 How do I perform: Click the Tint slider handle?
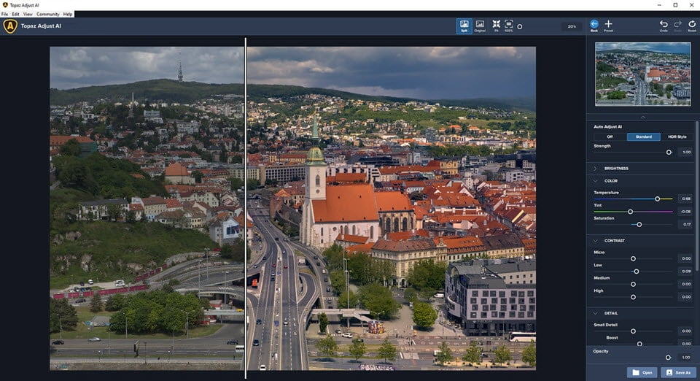click(x=630, y=212)
